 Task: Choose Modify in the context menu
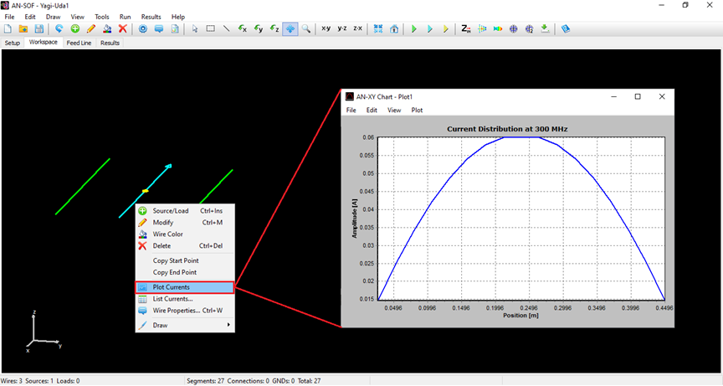tap(185, 222)
